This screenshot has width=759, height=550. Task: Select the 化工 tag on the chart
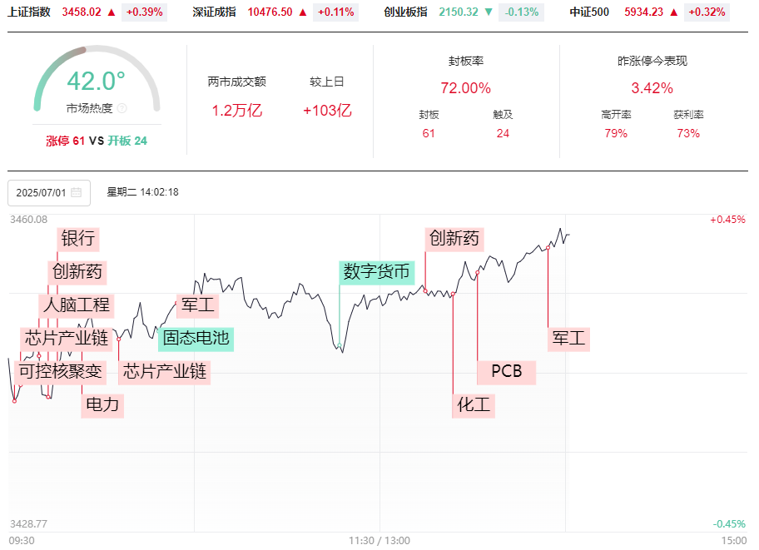(x=474, y=405)
